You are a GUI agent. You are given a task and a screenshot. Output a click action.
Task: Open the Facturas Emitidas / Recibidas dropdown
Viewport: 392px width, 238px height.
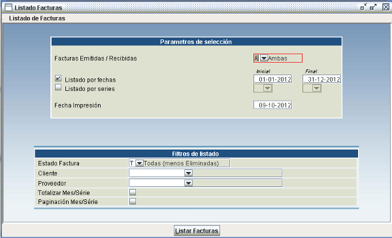pyautogui.click(x=264, y=58)
